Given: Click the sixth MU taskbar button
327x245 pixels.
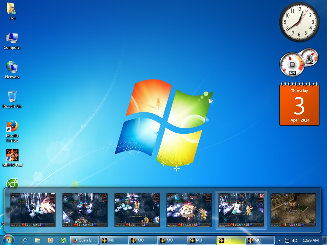Looking at the screenshot, I should pyautogui.click(x=260, y=240).
